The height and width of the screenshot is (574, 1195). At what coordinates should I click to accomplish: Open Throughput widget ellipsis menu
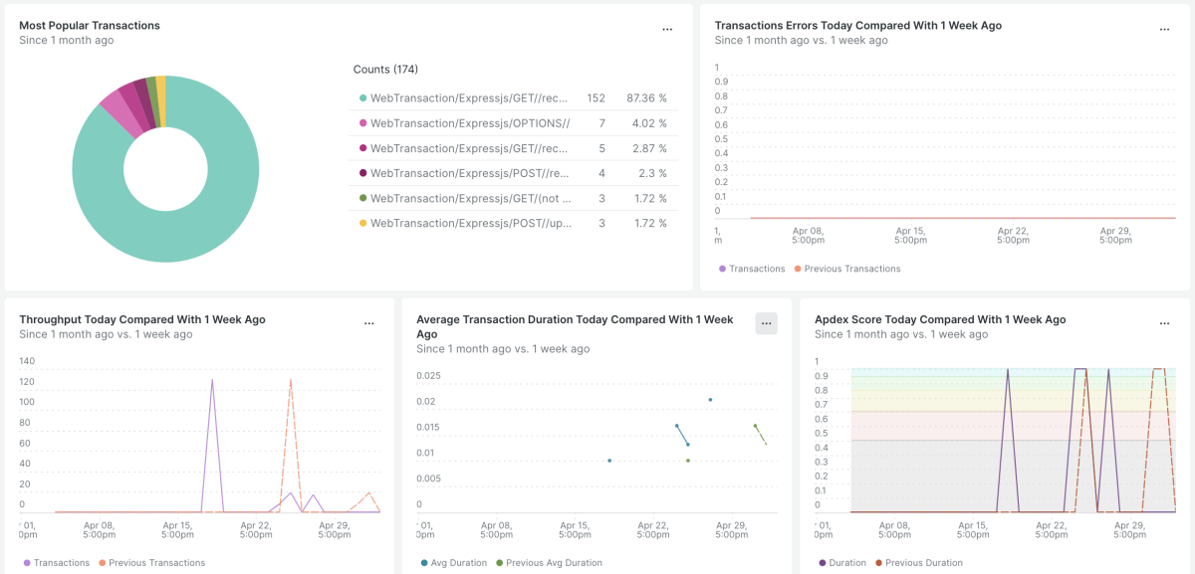point(369,323)
